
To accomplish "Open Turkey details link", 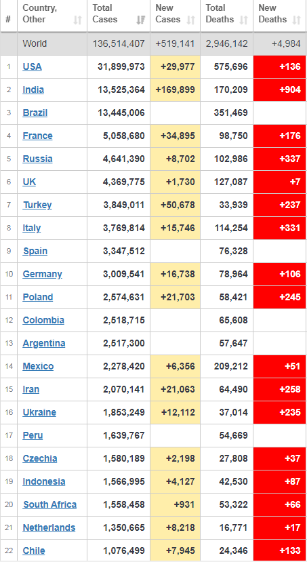I will tap(38, 205).
